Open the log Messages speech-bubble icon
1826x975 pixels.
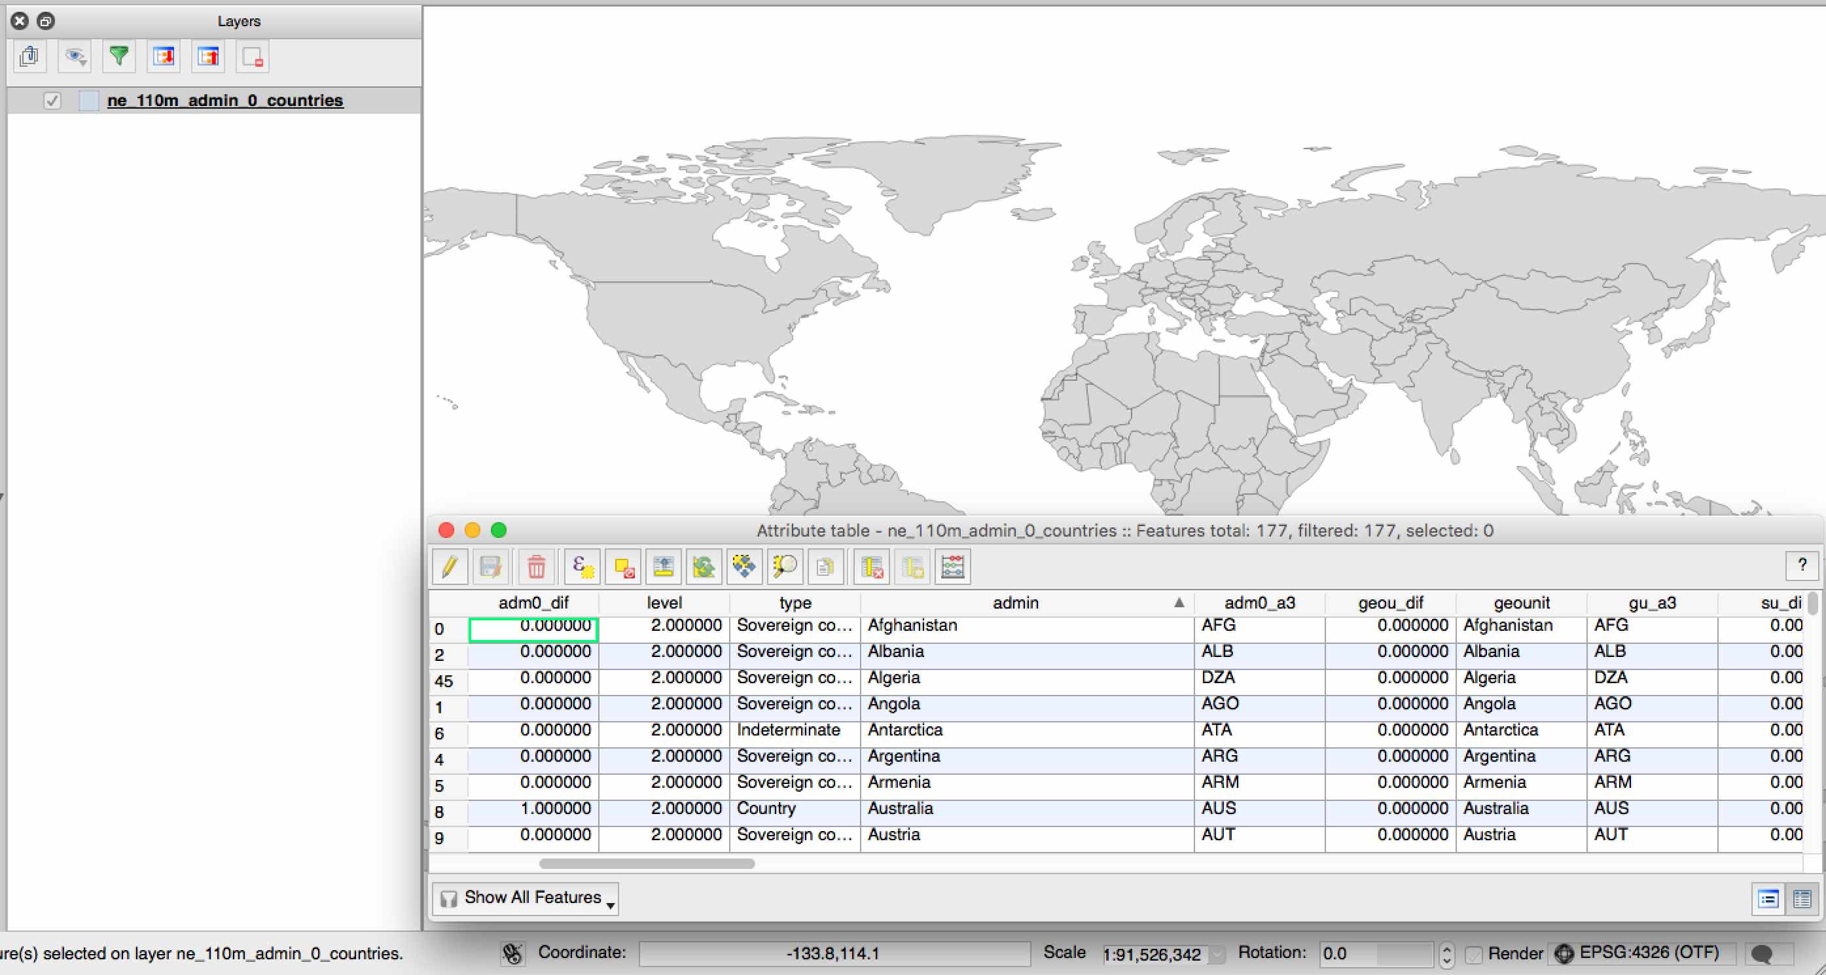pos(1761,955)
